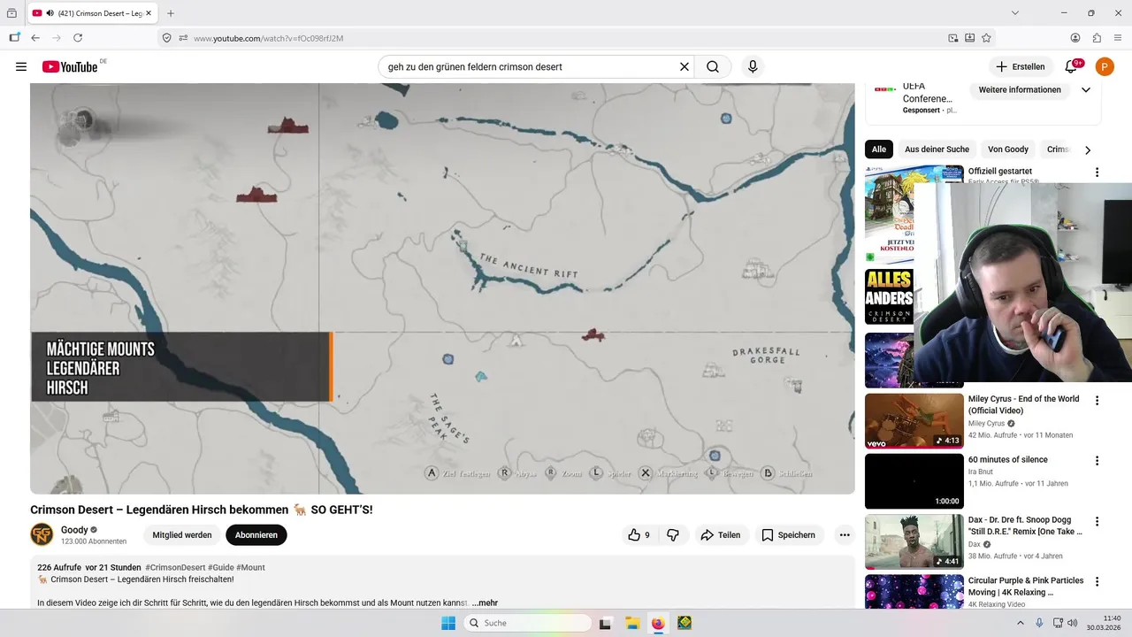
Task: Clear the search query with the X
Action: [684, 66]
